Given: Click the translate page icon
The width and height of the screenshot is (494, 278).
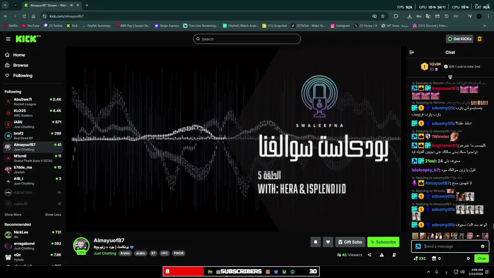Looking at the screenshot, I should 428,16.
